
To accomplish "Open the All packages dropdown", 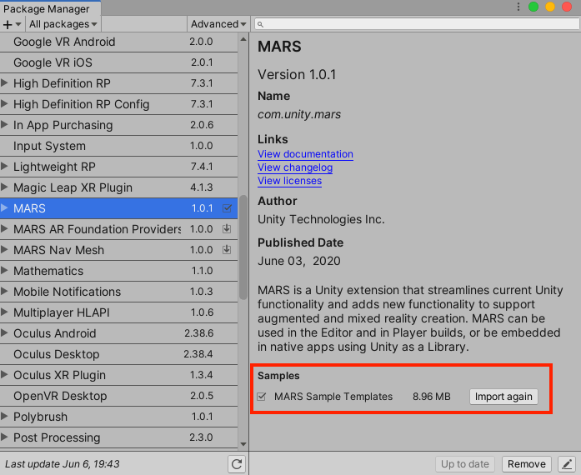I will coord(63,24).
